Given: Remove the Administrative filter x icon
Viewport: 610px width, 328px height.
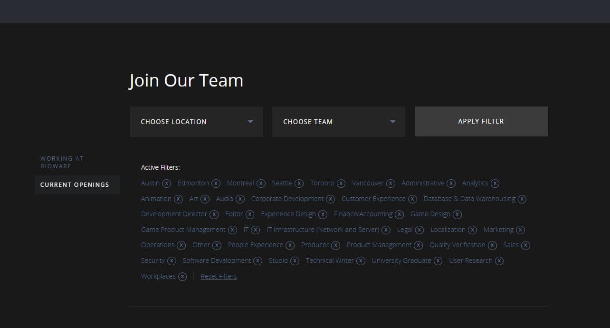Looking at the screenshot, I should click(x=451, y=183).
